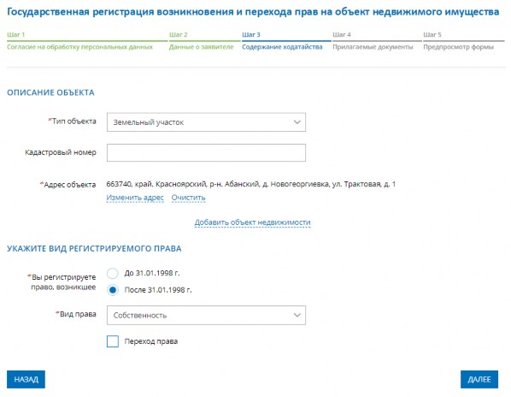
Task: Click the Вид права dropdown chevron arrow
Action: (x=297, y=315)
